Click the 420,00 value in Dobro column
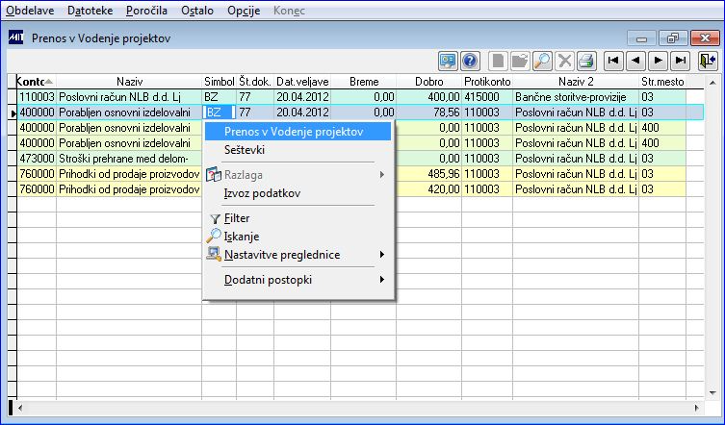The width and height of the screenshot is (725, 425). coord(429,188)
